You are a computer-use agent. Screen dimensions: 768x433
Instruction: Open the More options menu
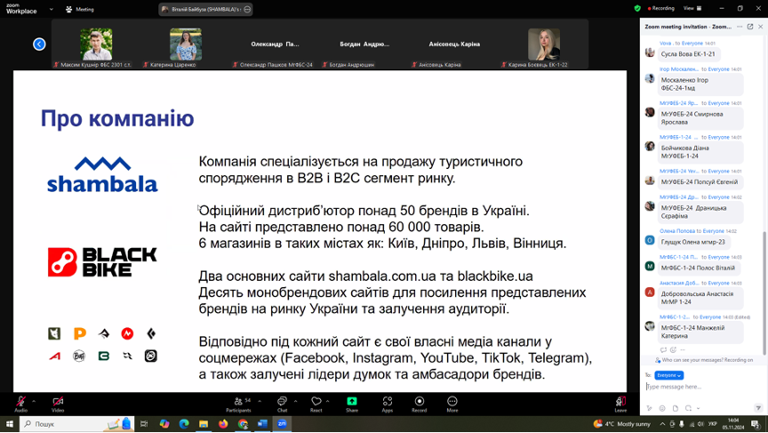click(452, 404)
